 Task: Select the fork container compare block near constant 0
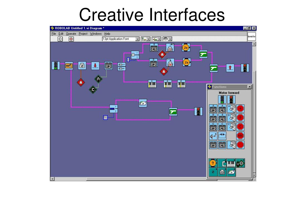coord(135,55)
